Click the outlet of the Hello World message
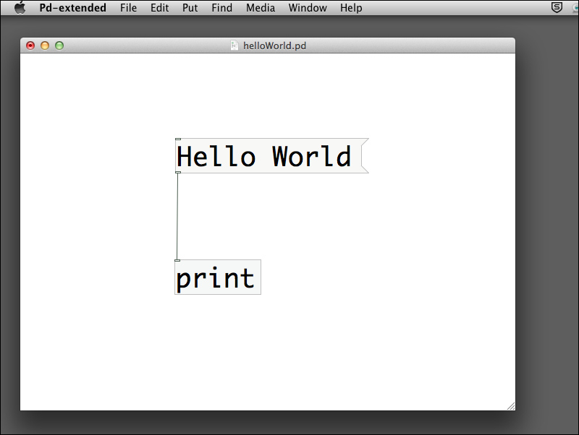The image size is (579, 435). pyautogui.click(x=178, y=172)
